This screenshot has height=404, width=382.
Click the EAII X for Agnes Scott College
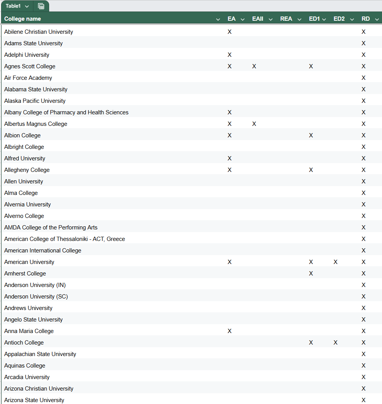coord(254,66)
